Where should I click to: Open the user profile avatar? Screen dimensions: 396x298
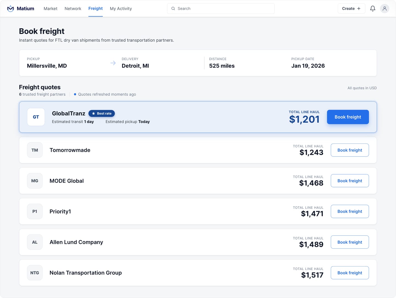click(x=384, y=9)
